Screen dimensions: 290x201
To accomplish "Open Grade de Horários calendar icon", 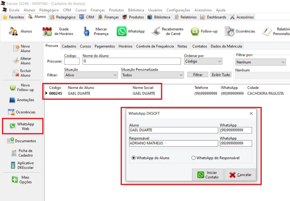I will tap(47, 31).
